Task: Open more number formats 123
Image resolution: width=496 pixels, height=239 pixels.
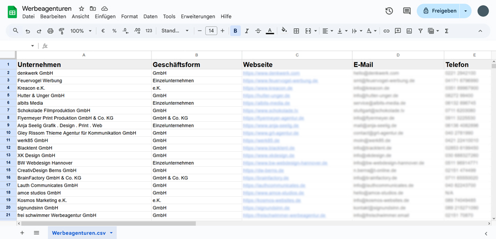Action: coord(149,31)
